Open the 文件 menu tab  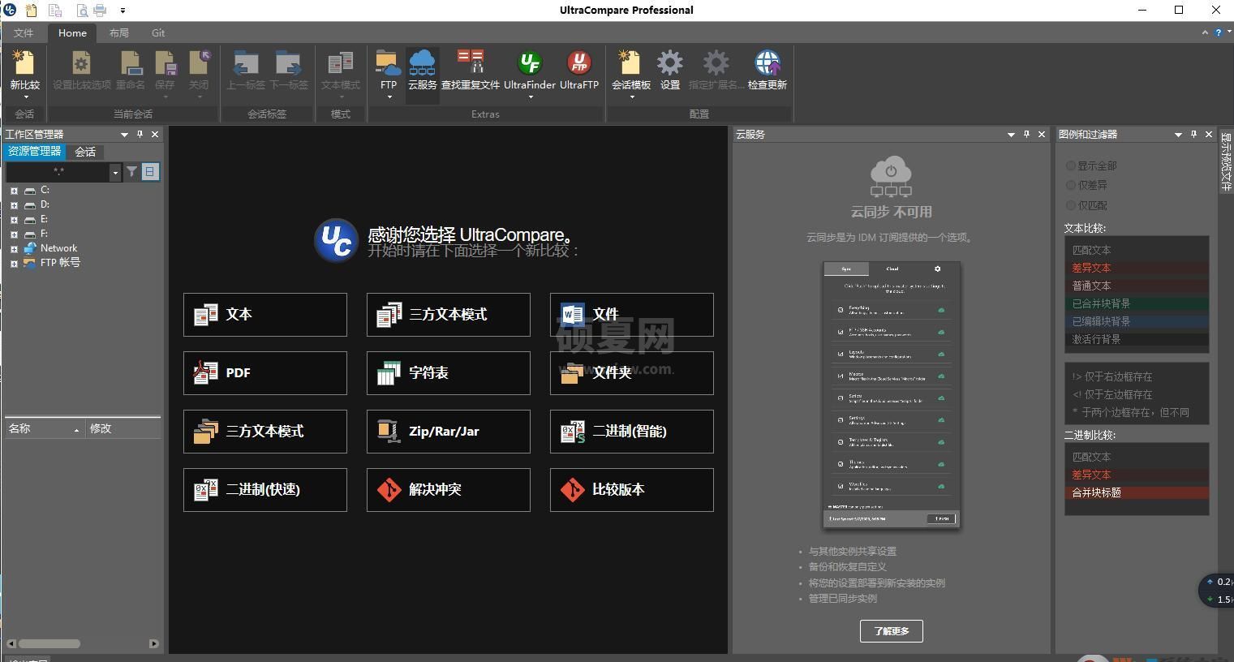click(24, 32)
